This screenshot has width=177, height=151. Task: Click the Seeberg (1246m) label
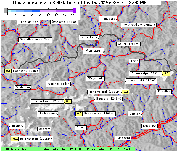pyautogui.click(x=109, y=99)
